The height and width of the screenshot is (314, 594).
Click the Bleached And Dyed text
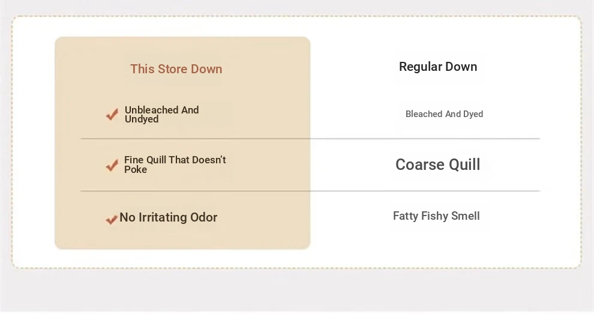(x=444, y=114)
